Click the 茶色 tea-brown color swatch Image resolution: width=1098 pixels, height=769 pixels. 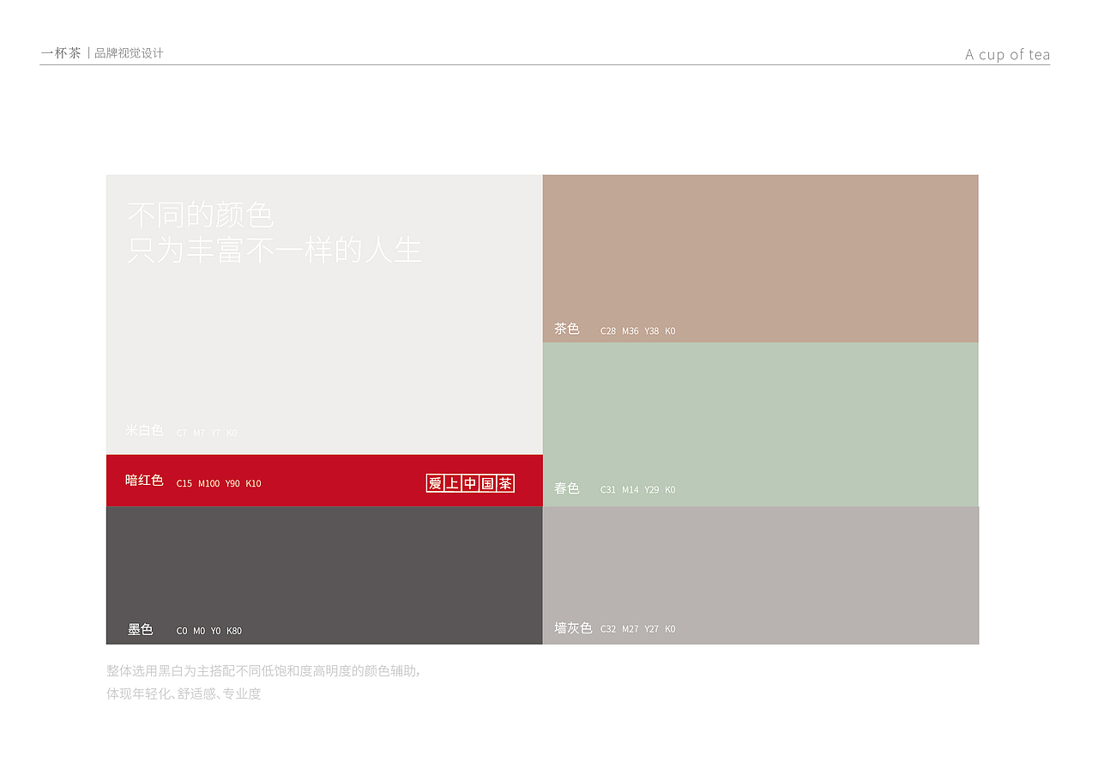(x=760, y=258)
